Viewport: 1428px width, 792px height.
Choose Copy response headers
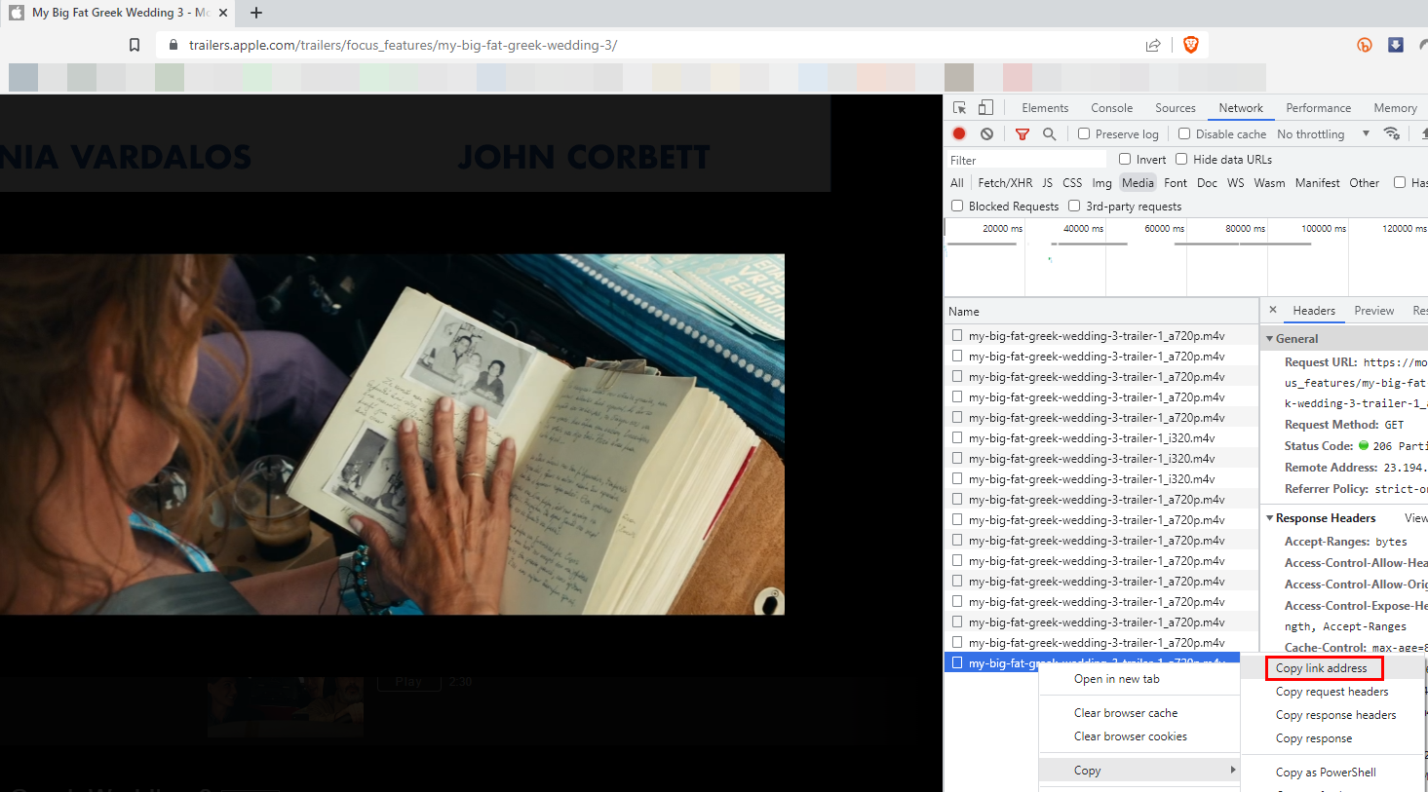click(1336, 715)
